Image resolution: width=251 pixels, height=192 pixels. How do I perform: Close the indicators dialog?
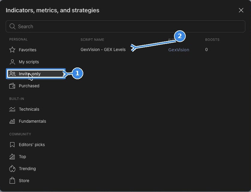click(x=241, y=10)
